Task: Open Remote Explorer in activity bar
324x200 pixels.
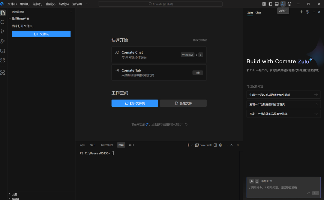Action: [3, 51]
